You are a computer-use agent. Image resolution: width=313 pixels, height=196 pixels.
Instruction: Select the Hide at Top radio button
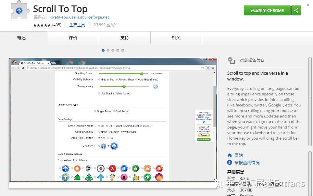click(x=99, y=80)
